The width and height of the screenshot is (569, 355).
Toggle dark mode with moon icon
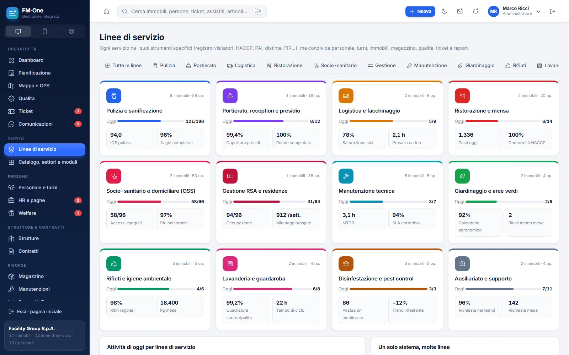(444, 11)
